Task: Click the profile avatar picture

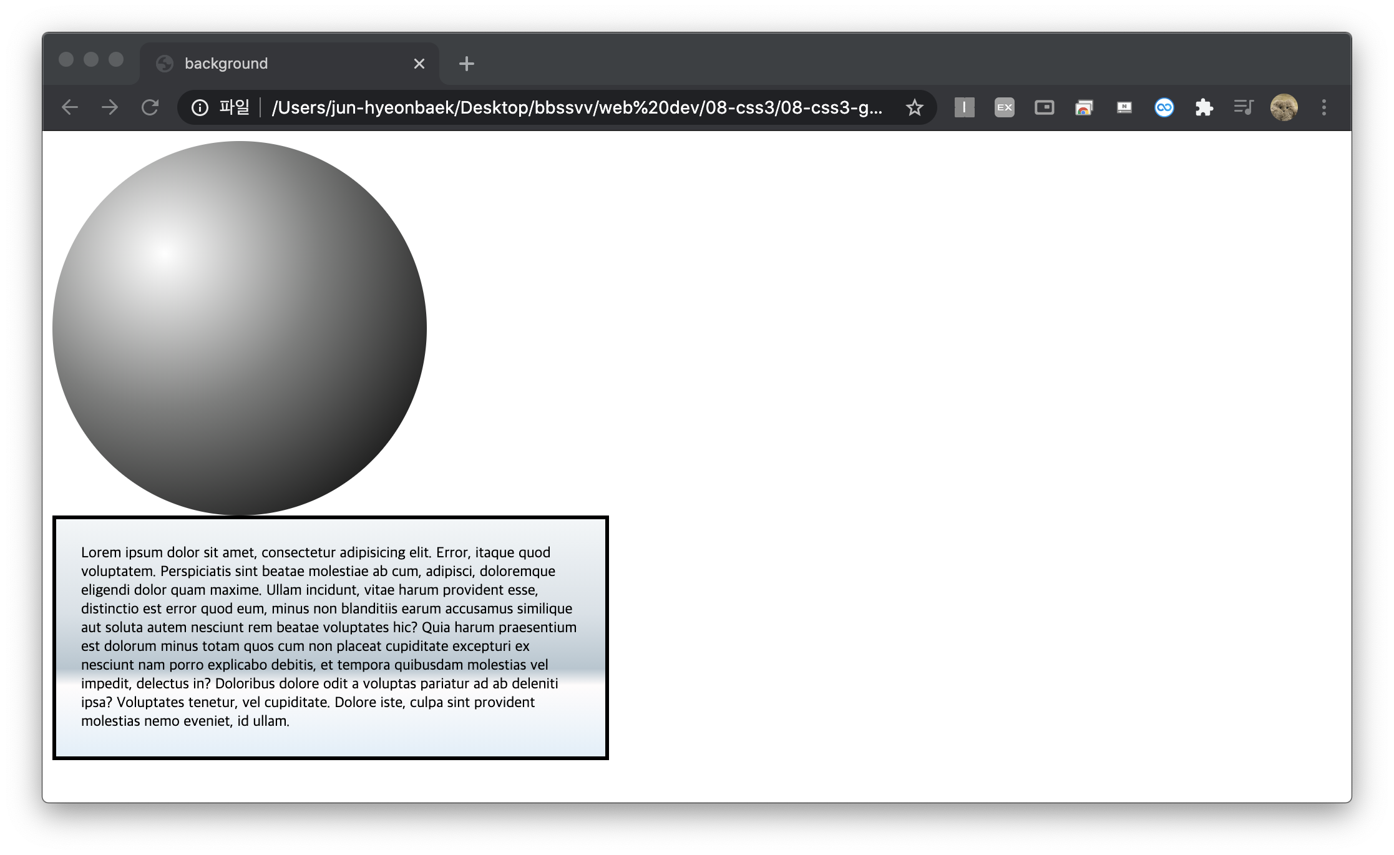Action: (1284, 107)
